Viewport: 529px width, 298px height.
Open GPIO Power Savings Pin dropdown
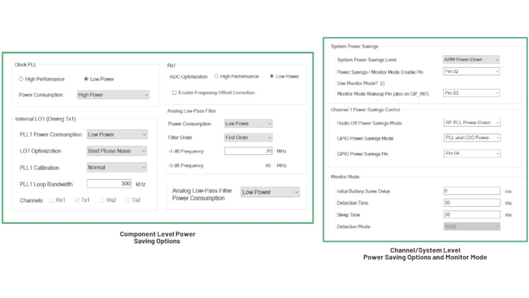point(472,154)
